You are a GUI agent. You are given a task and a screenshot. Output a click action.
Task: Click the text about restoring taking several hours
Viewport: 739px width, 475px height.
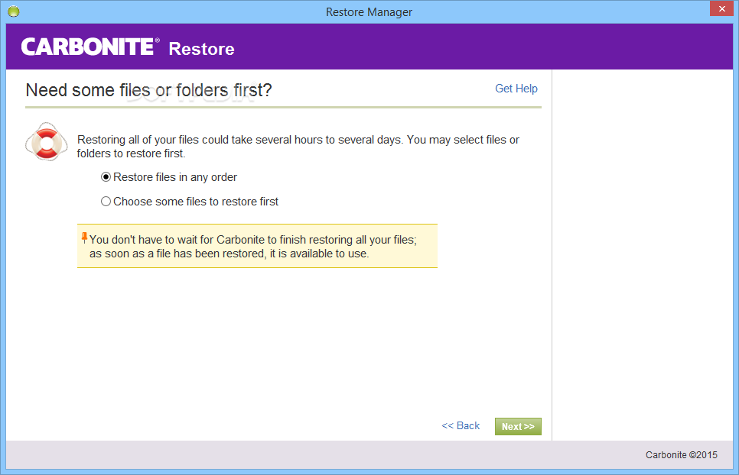point(298,147)
